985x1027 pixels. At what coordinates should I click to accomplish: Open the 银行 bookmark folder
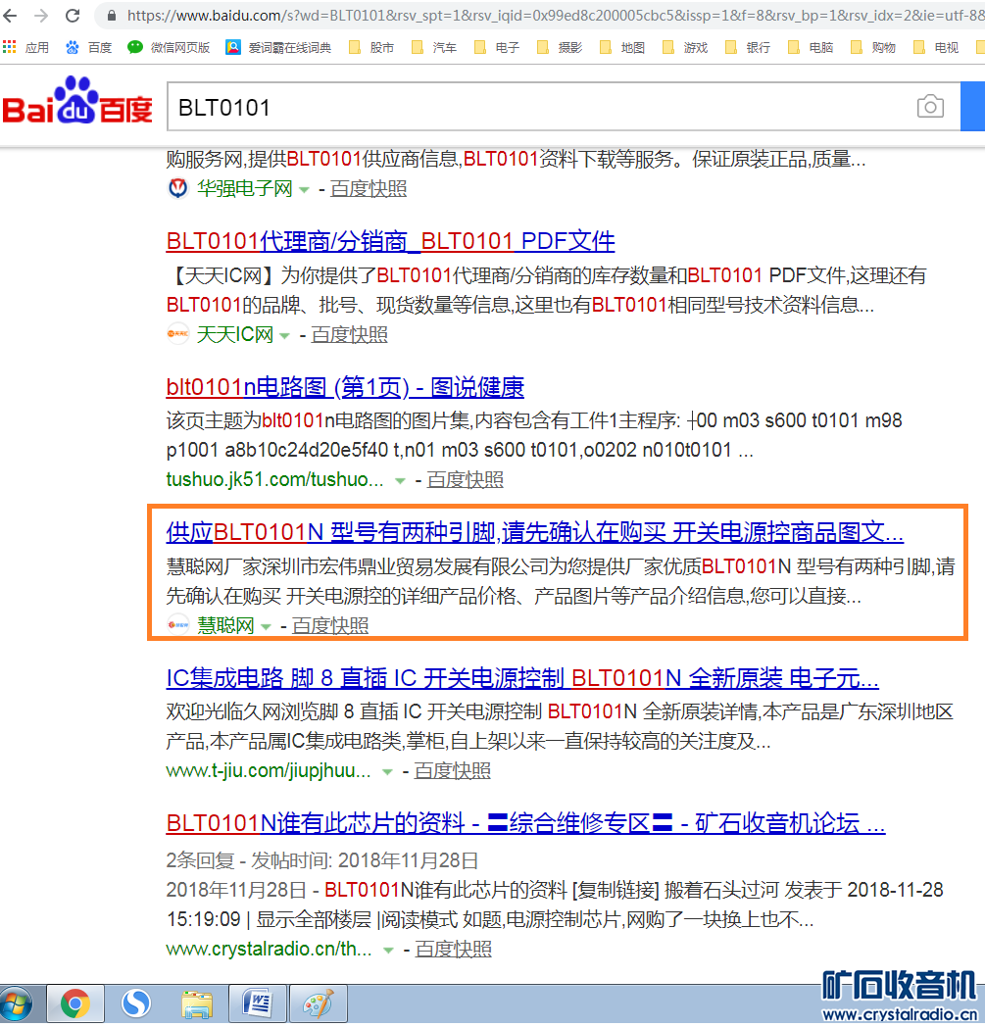coord(748,47)
